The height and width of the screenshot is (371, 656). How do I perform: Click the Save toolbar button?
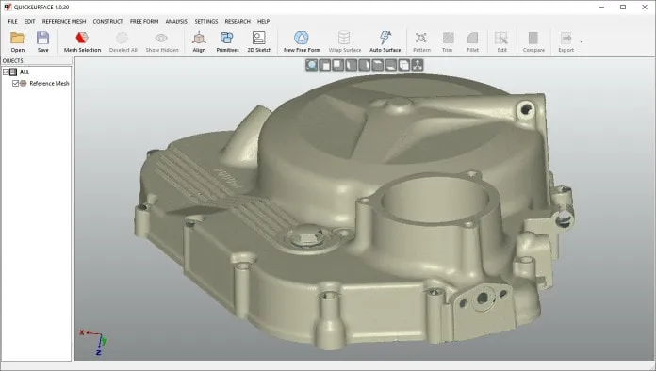[42, 41]
